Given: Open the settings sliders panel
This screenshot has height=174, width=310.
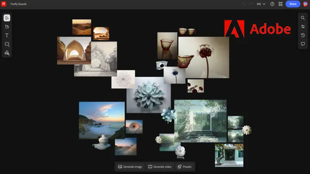Looking at the screenshot, I should (x=303, y=27).
